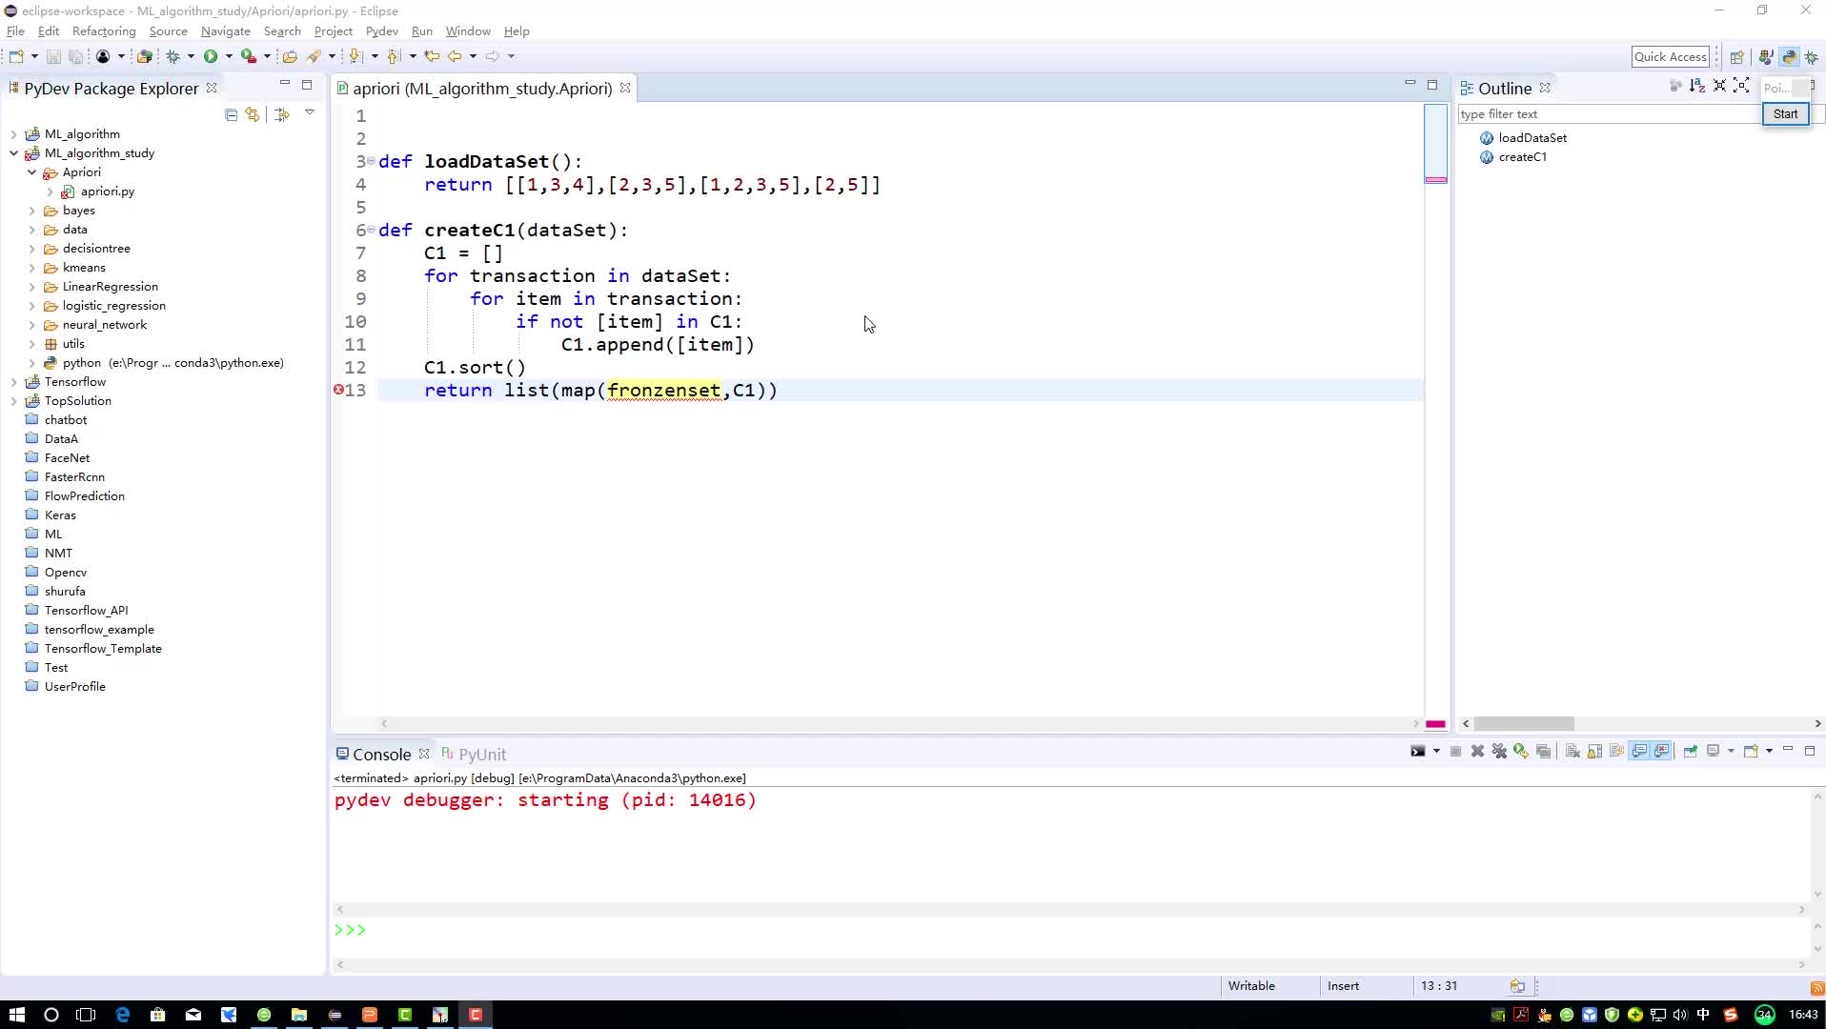Collapse the Apriori folder

[31, 172]
